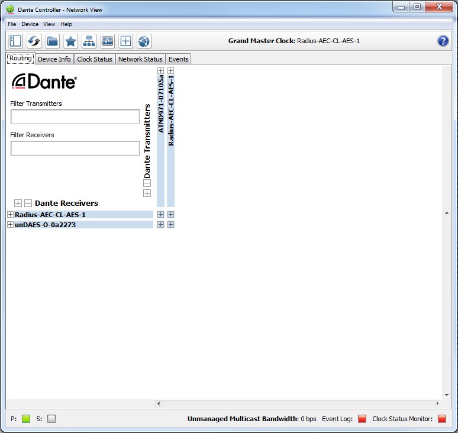Click the star-shaped toolbar icon

[70, 41]
